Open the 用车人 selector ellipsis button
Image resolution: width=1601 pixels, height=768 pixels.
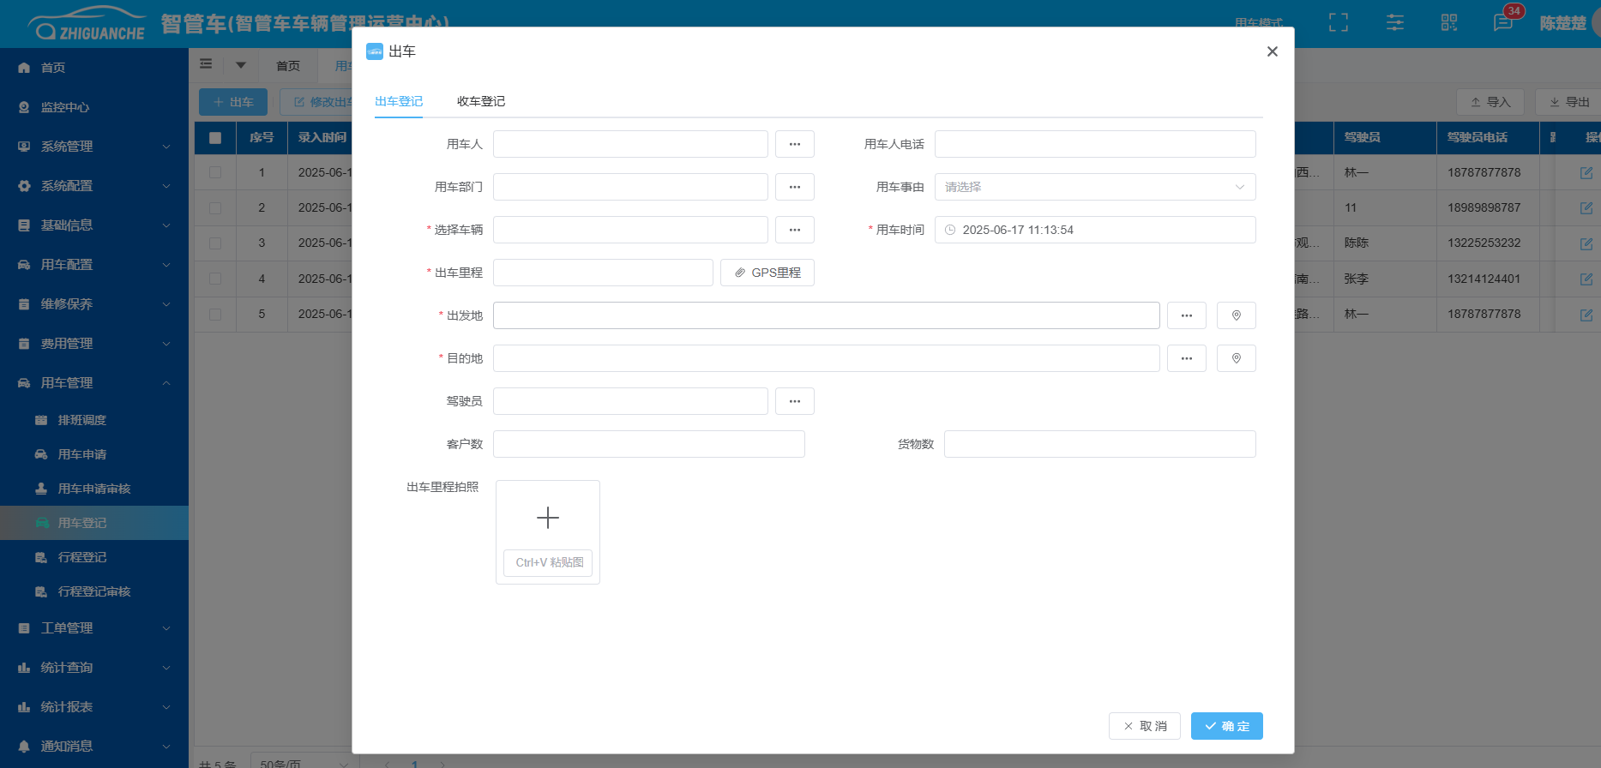tap(794, 144)
